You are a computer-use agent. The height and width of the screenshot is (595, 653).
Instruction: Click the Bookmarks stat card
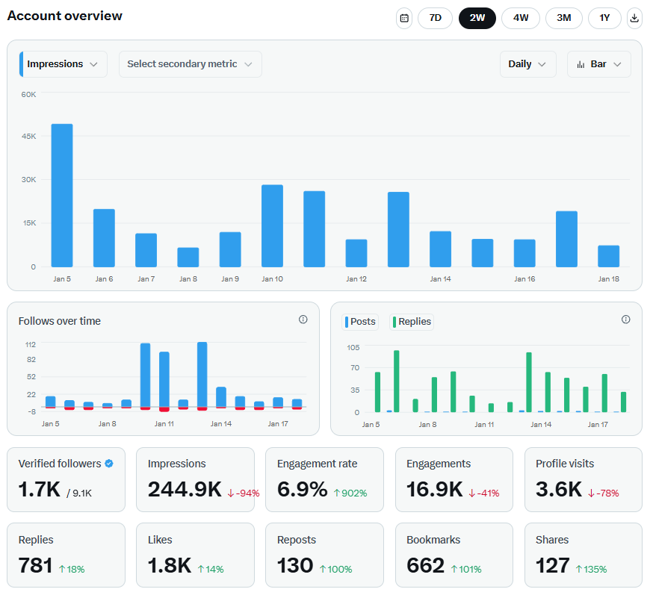pos(454,555)
